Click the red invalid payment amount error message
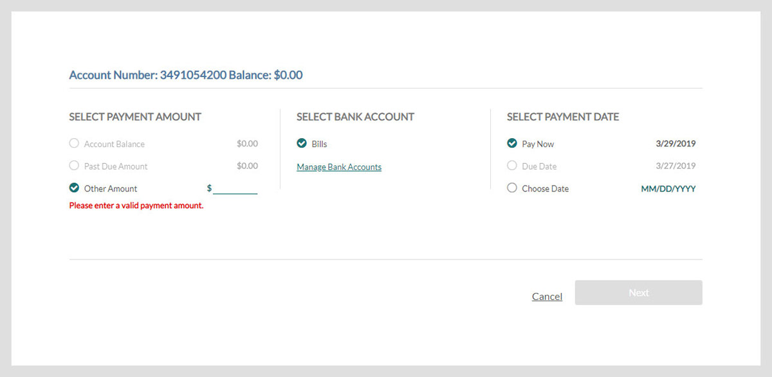The width and height of the screenshot is (772, 377). coord(136,206)
